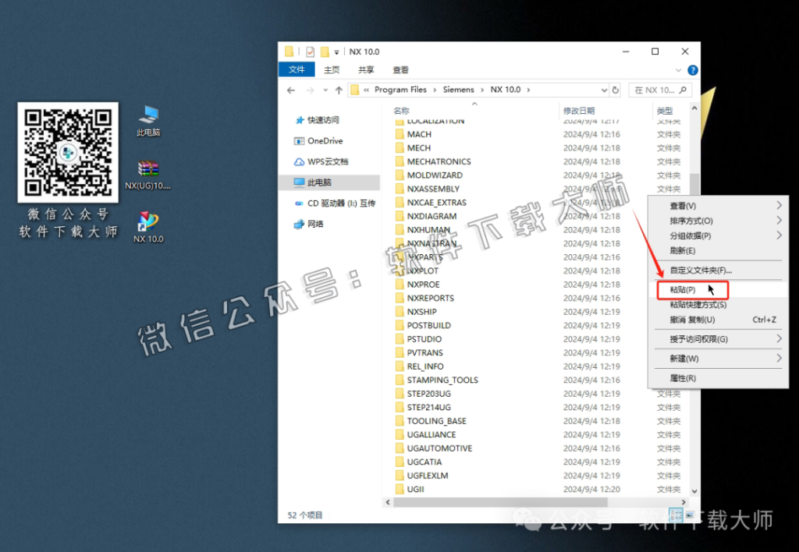Toggle large thumbnail view in the status bar
Screen dimensions: 799x552
point(688,515)
